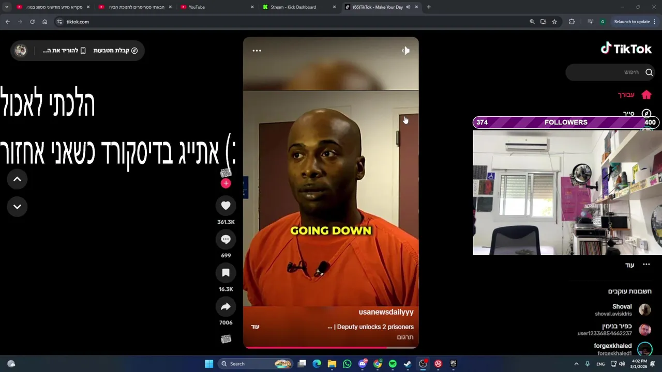Open the Chrome three-dots menu
The image size is (662, 372).
[x=655, y=22]
